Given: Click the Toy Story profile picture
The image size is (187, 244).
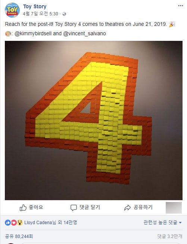Looking at the screenshot, I should (12, 10).
